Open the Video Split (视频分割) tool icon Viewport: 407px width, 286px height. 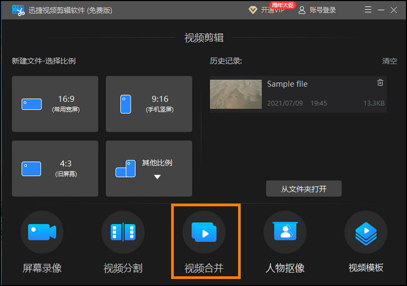(x=123, y=232)
